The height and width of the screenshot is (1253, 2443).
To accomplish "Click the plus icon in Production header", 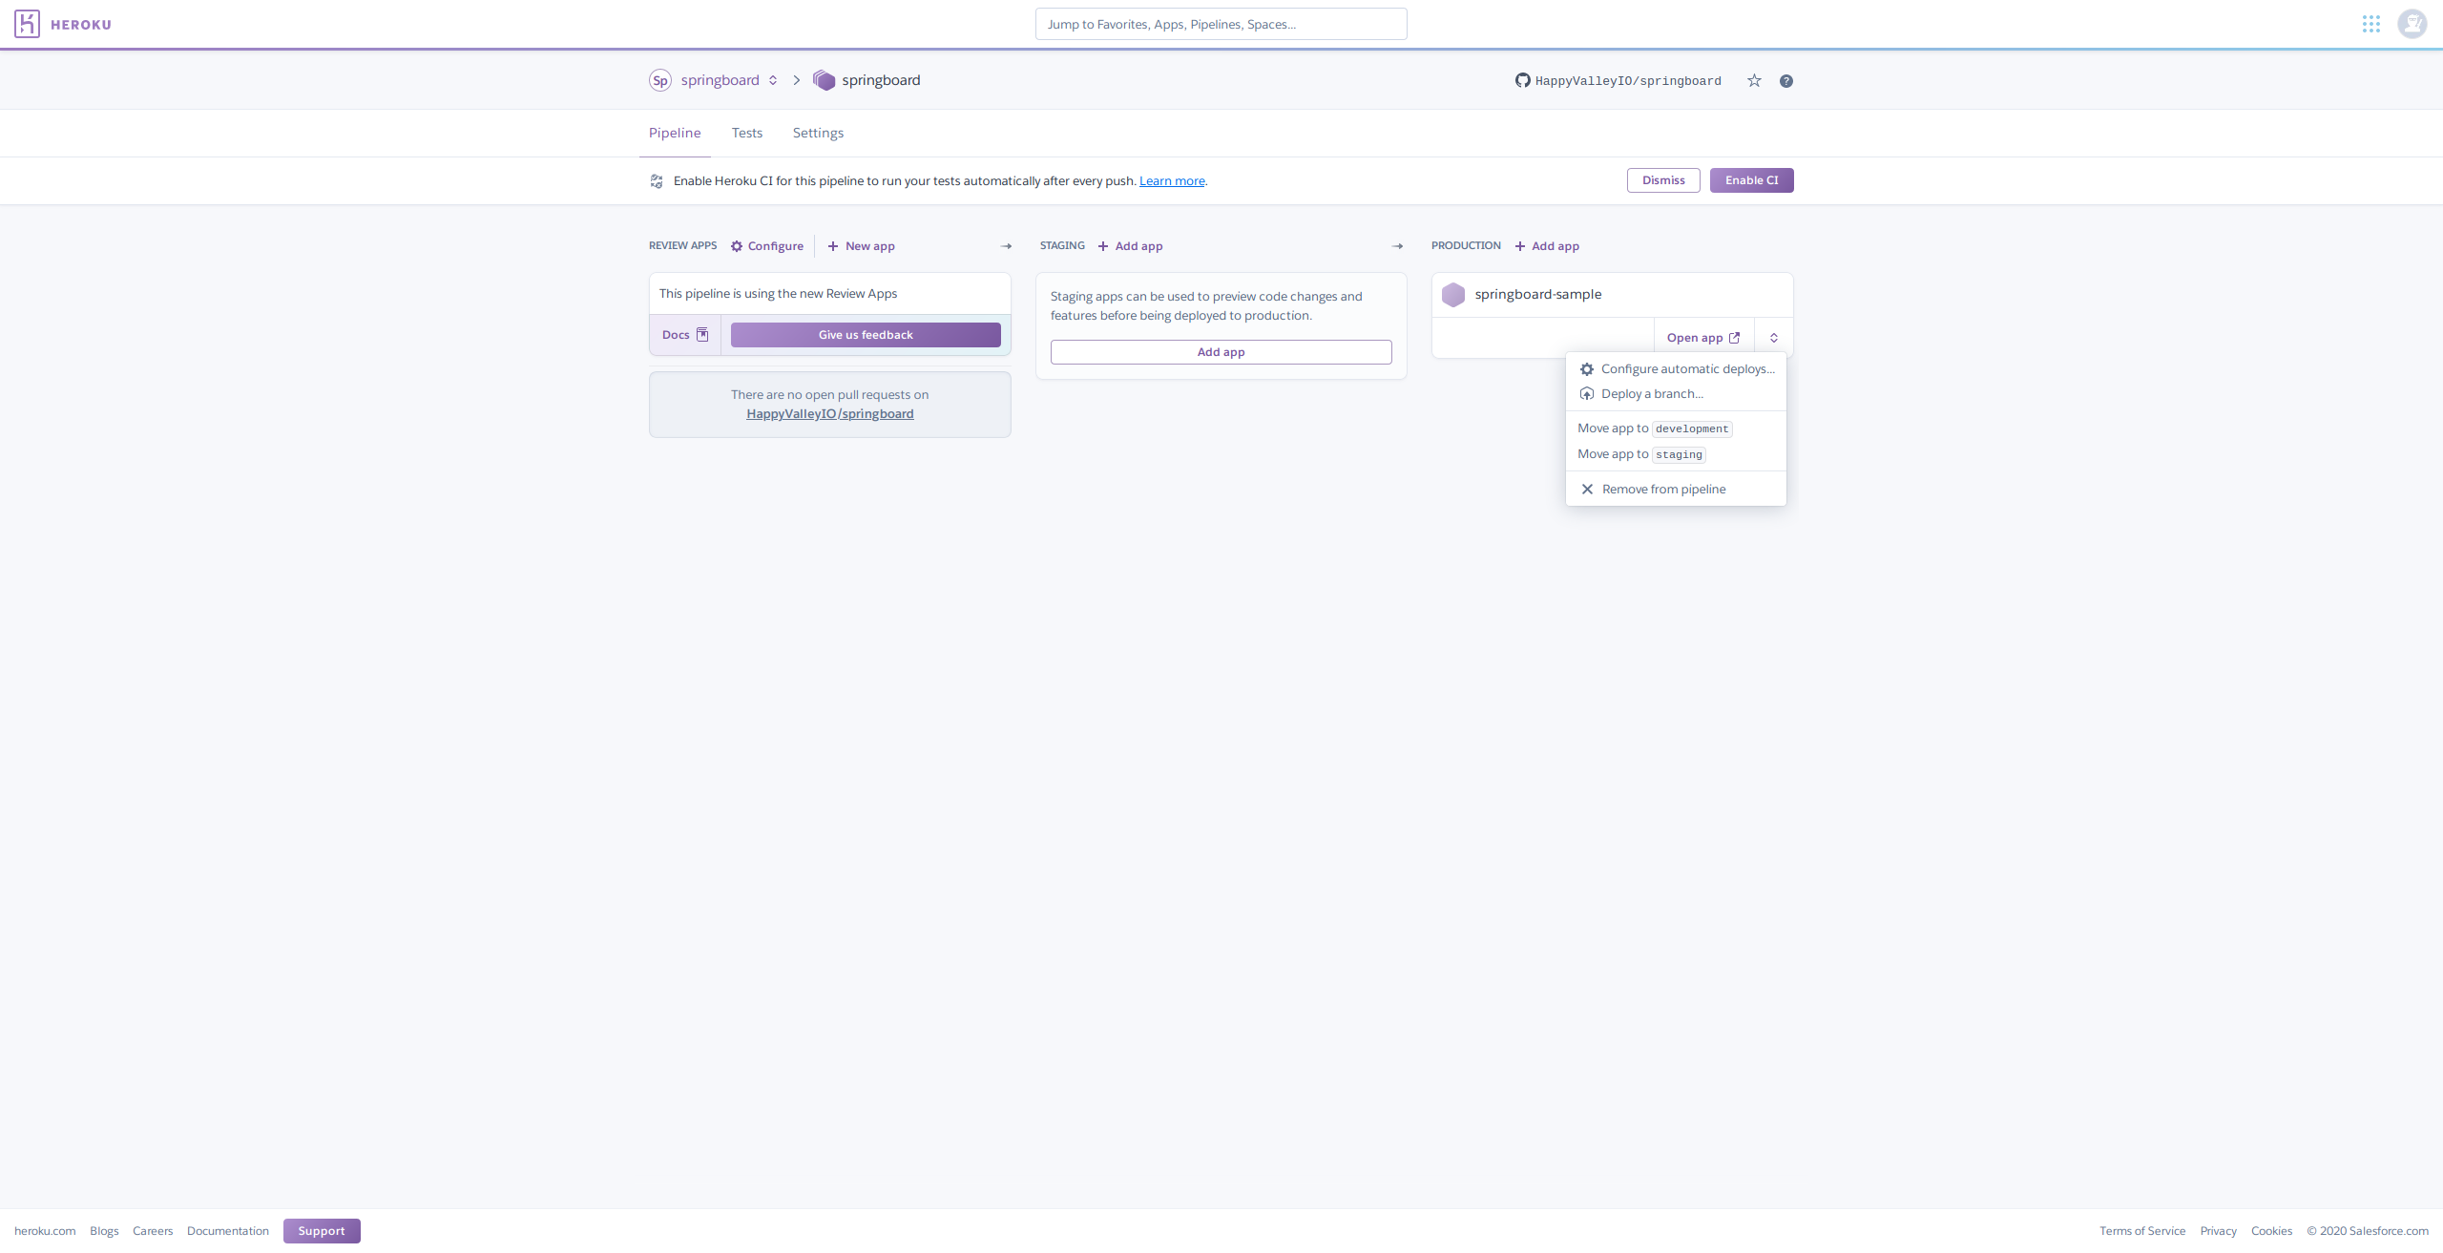I will point(1520,246).
